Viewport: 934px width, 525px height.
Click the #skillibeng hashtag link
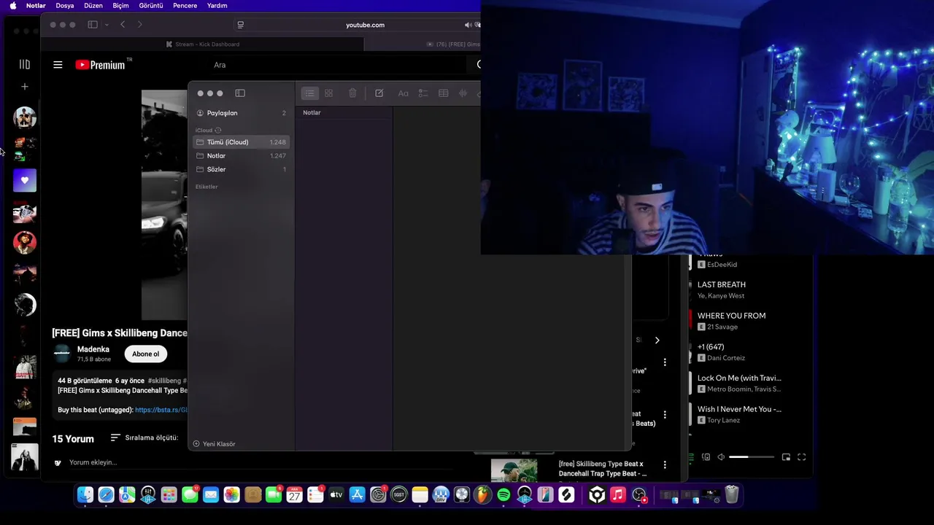point(164,381)
